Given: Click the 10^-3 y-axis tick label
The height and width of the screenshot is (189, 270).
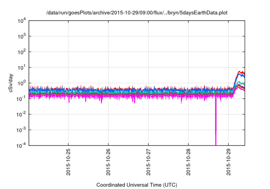Looking at the screenshot, I should pos(21,130).
